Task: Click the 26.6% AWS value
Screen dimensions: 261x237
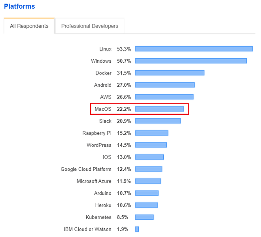Action: click(x=124, y=97)
